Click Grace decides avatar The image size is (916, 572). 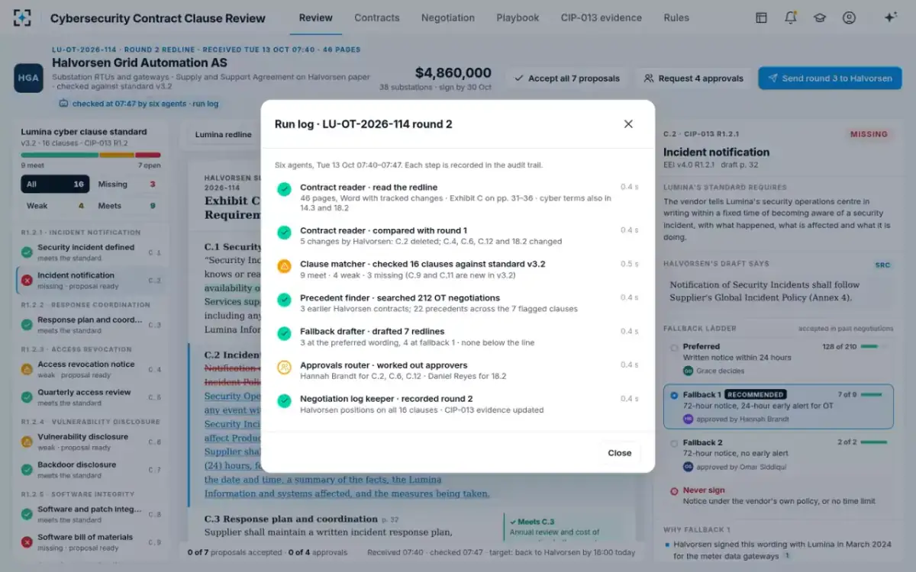[688, 371]
